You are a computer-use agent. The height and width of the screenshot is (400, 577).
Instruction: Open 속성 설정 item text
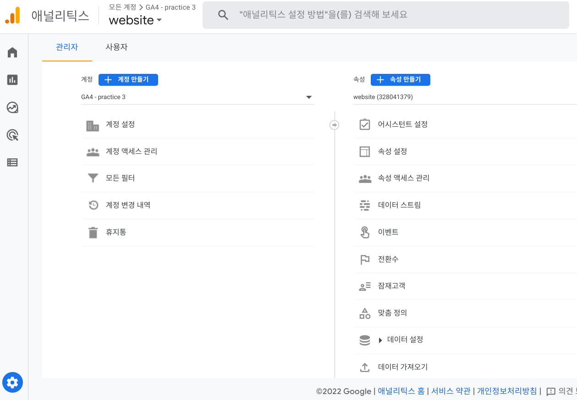click(393, 151)
